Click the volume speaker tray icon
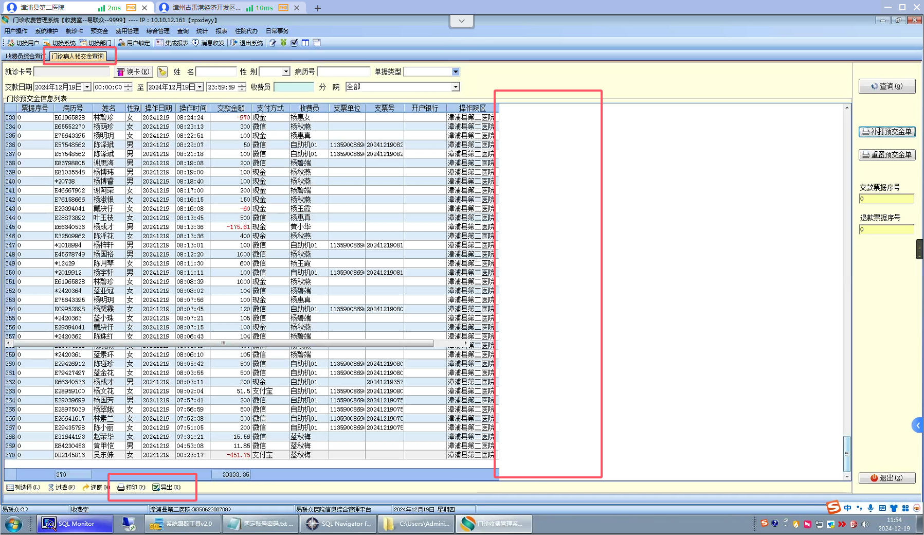This screenshot has height=535, width=924. click(x=865, y=524)
